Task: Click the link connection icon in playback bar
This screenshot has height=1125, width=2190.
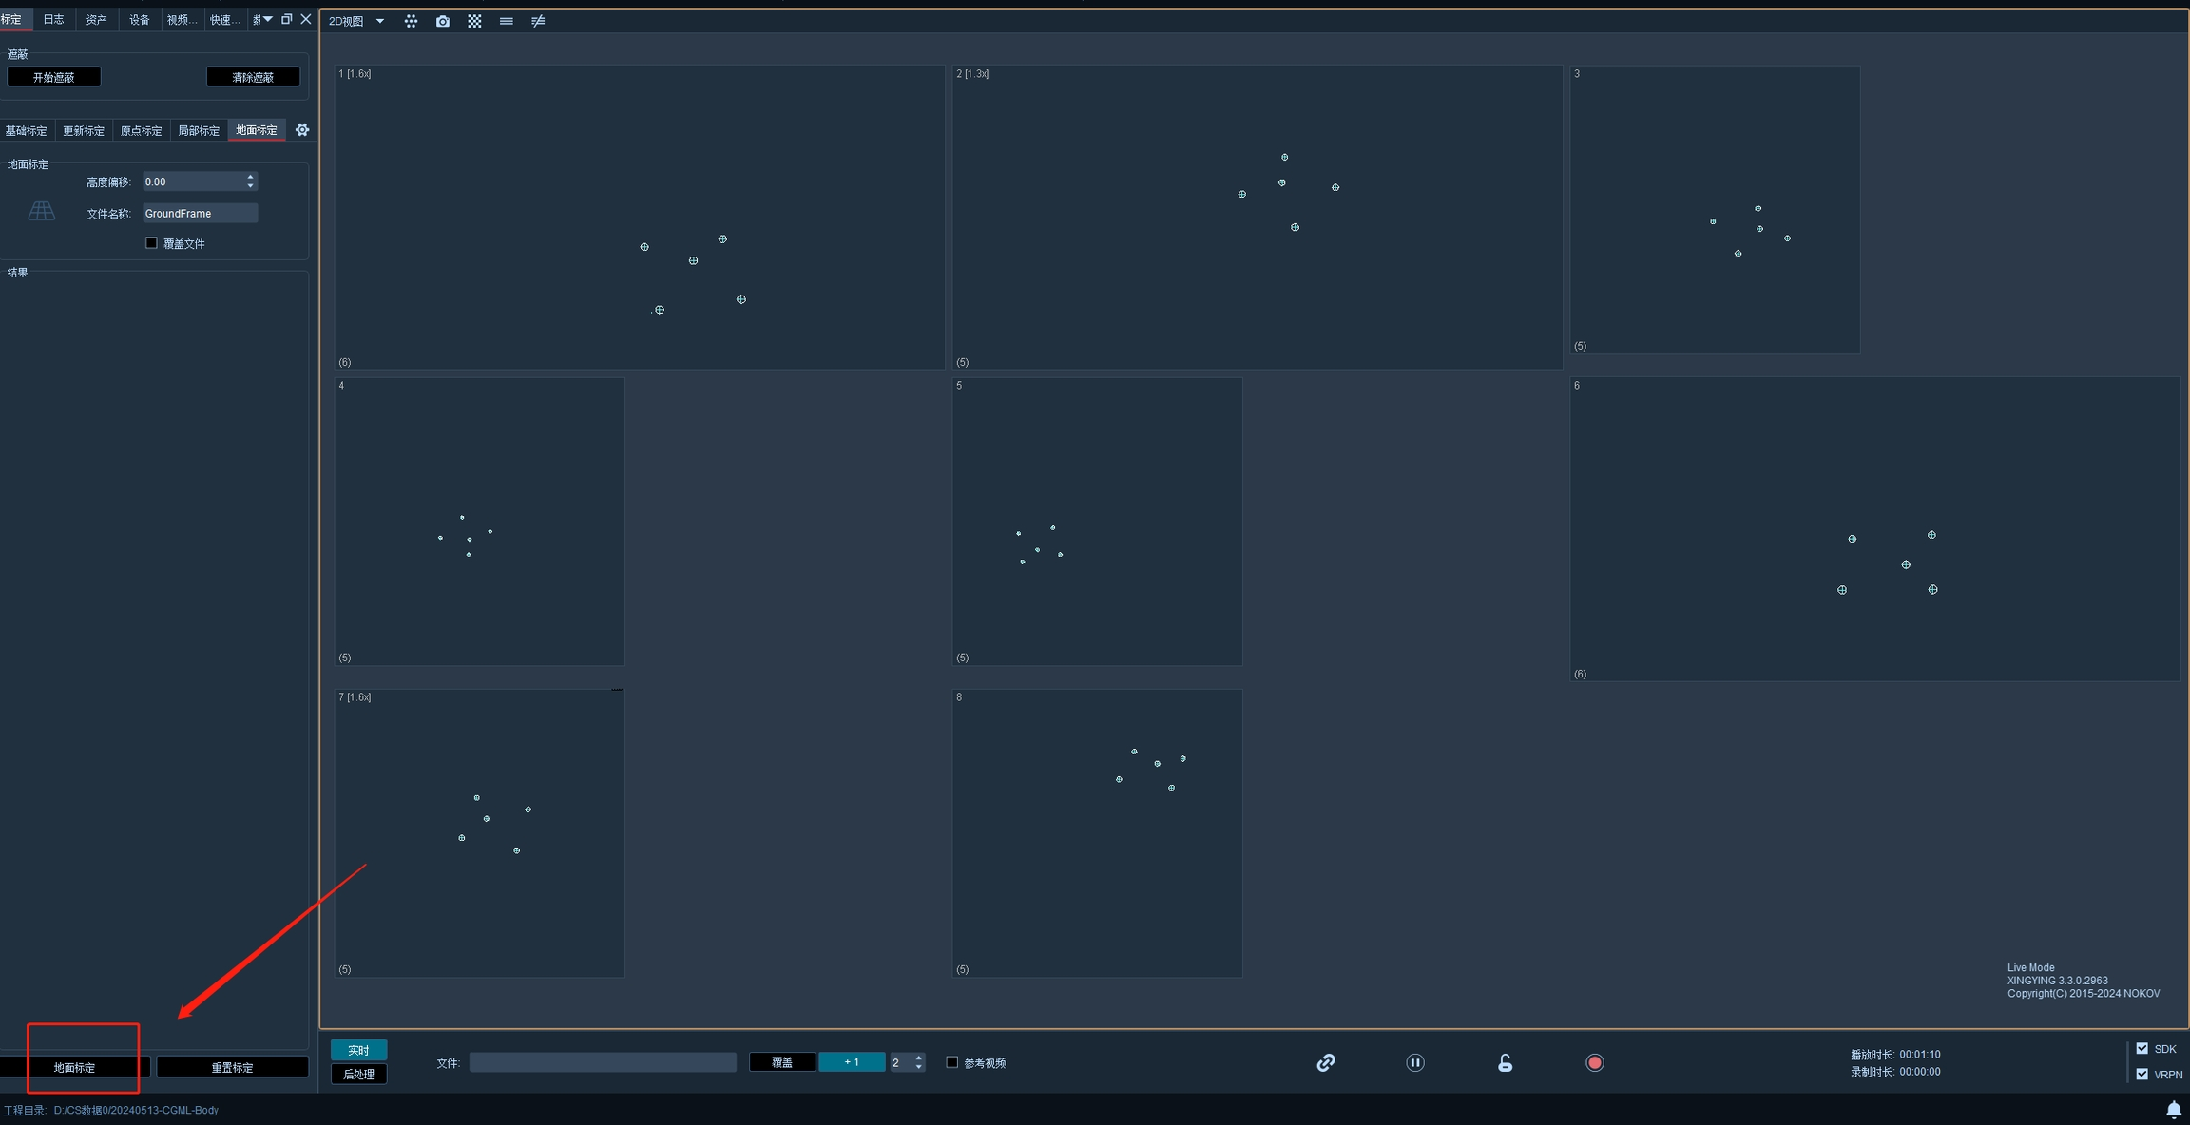Action: click(1326, 1062)
